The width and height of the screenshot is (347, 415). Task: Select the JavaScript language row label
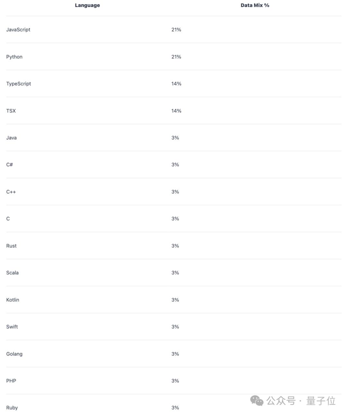coord(18,30)
